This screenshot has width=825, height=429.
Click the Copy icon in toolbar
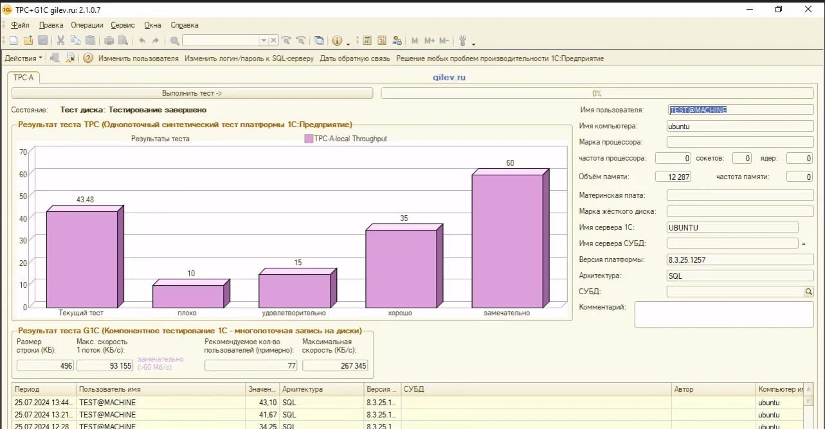(x=76, y=40)
